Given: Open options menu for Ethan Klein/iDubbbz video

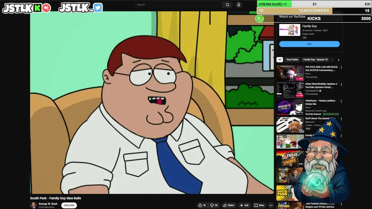Looking at the screenshot, I should tap(341, 84).
